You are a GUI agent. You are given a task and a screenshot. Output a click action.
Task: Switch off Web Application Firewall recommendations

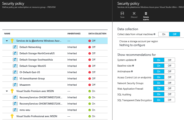pyautogui.click(x=169, y=89)
